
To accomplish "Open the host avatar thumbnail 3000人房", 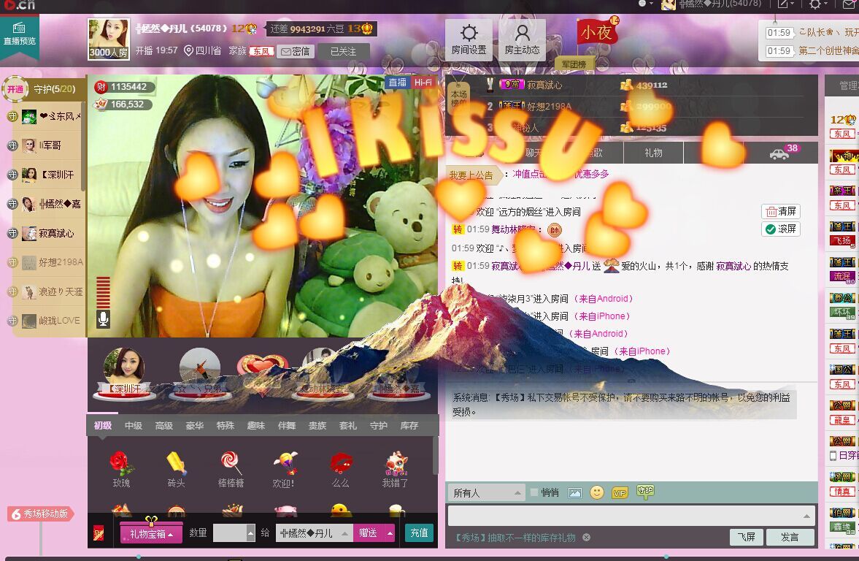I will point(109,39).
